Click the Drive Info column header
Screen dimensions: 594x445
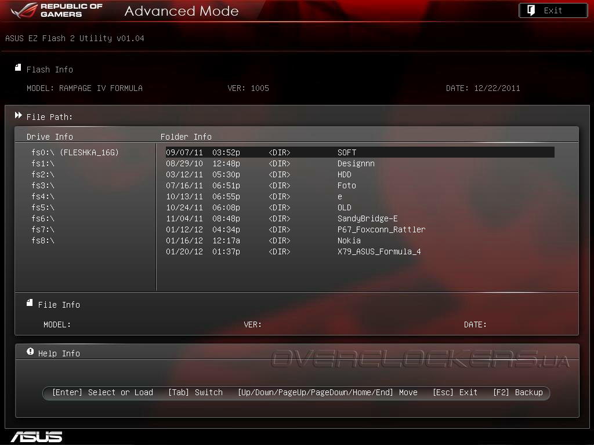50,137
